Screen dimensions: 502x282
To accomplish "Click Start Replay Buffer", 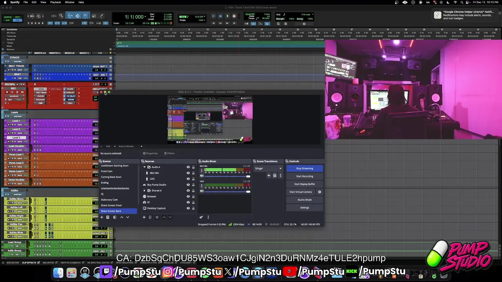I will coord(305,184).
